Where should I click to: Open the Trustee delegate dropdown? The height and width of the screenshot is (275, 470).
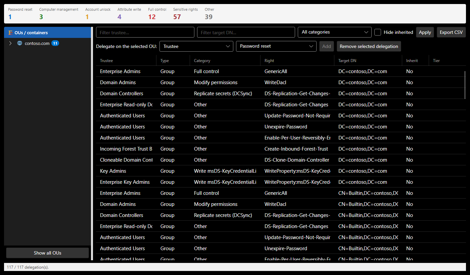pyautogui.click(x=196, y=46)
